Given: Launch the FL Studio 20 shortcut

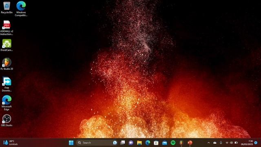Looking at the screenshot, I should click(x=7, y=64).
